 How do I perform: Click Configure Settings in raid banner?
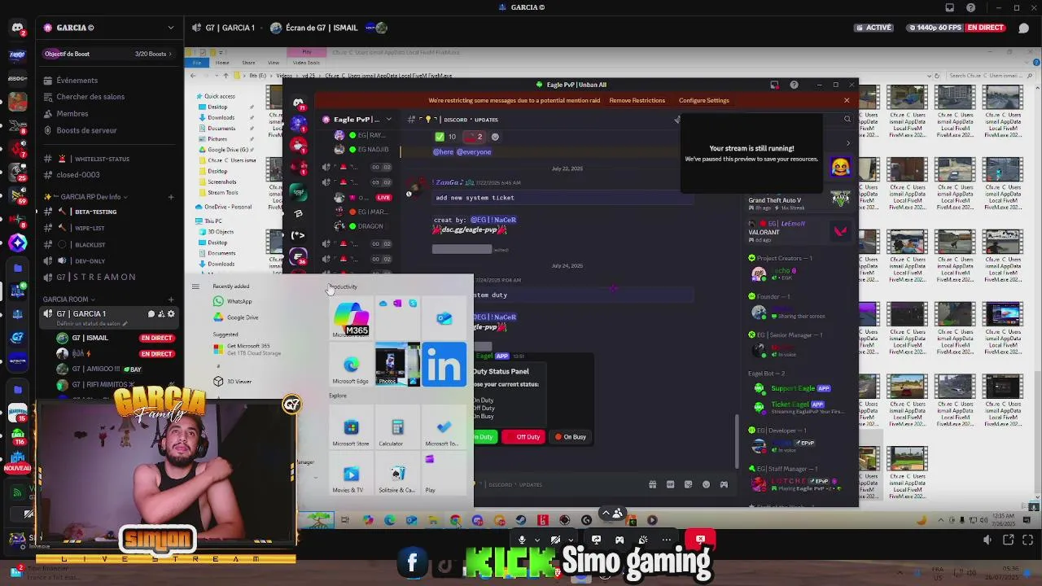tap(703, 101)
